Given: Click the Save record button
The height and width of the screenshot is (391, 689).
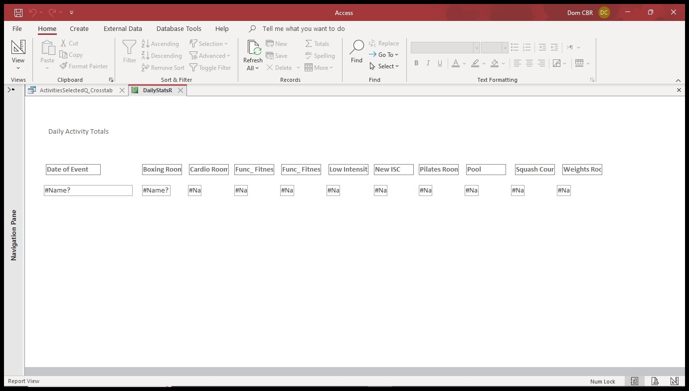Looking at the screenshot, I should (277, 55).
